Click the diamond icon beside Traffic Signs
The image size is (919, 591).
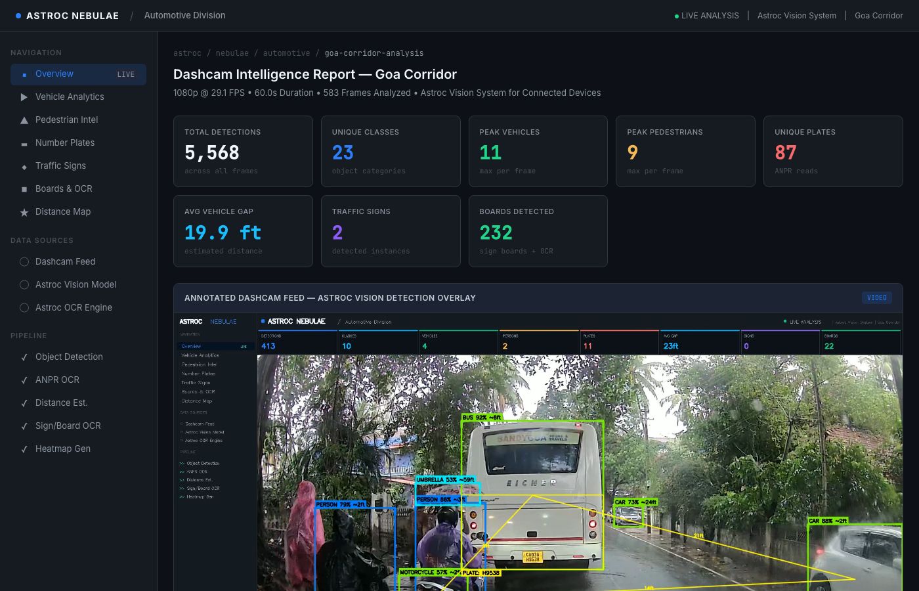pyautogui.click(x=24, y=167)
